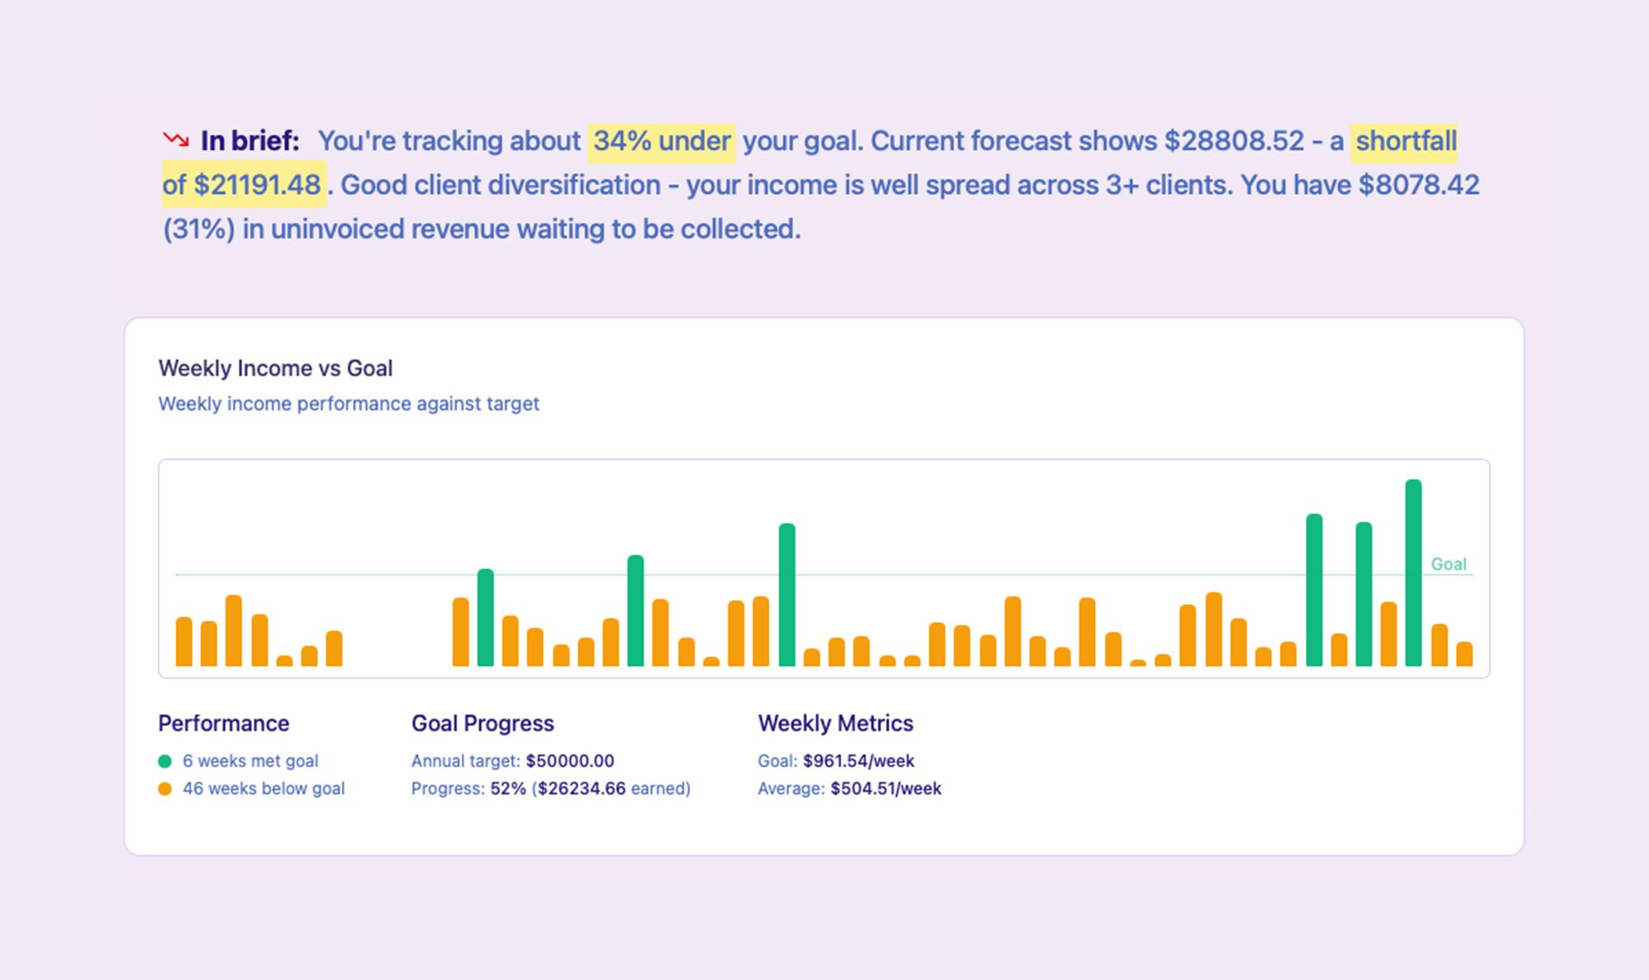Click the 'Goal' line label in chart
Screen dimensions: 1649x980
tap(1448, 565)
